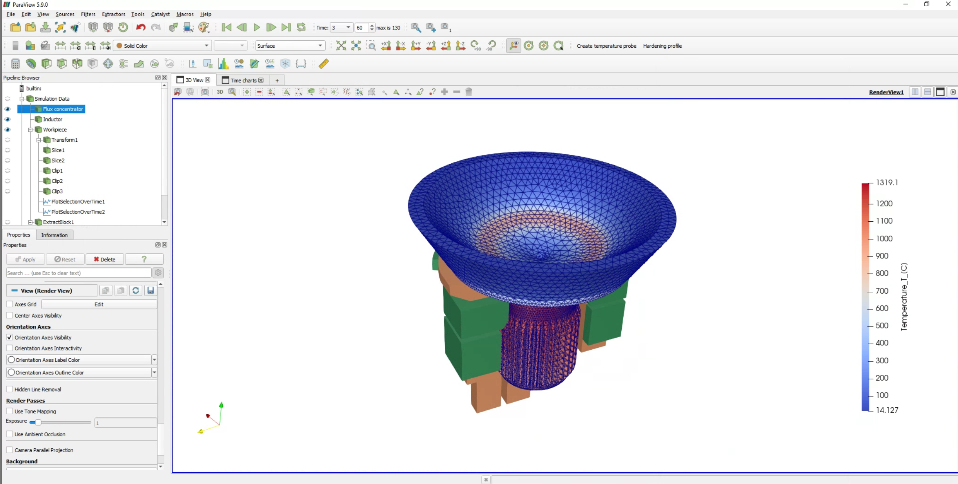Enable Camera Parallel Projection checkbox
This screenshot has width=958, height=484.
tap(9, 450)
